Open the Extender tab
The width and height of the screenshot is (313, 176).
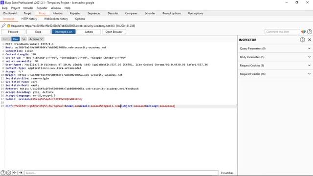click(x=150, y=13)
